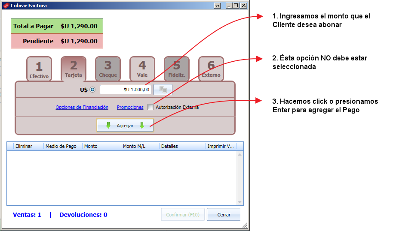396x231 pixels.
Task: Open the Promociones link
Action: (x=130, y=107)
